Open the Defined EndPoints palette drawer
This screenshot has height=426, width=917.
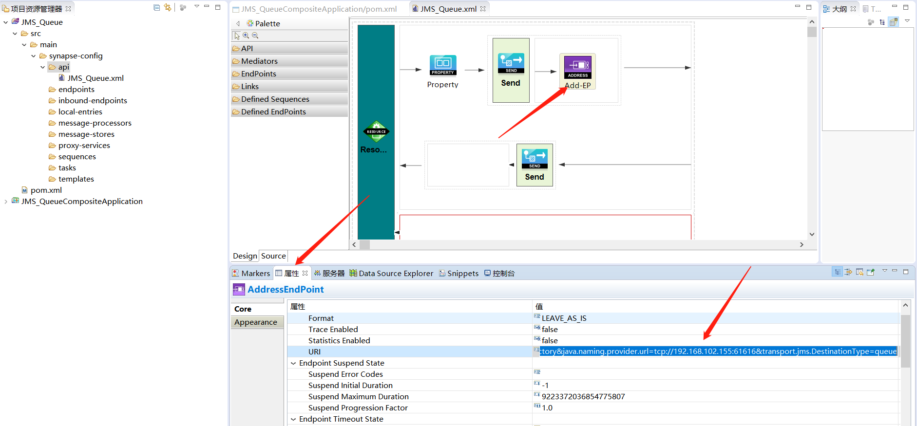[x=289, y=111]
